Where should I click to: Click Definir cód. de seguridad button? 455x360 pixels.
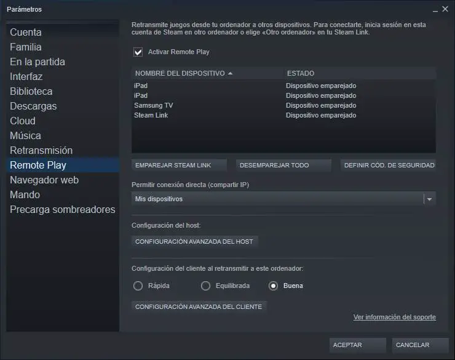coord(388,165)
